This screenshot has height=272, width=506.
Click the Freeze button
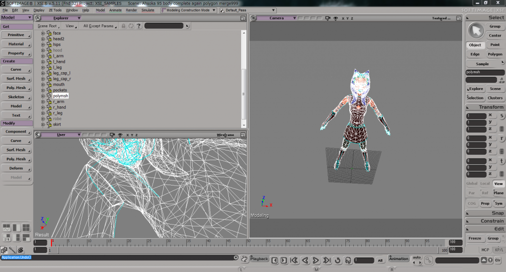pos(475,238)
